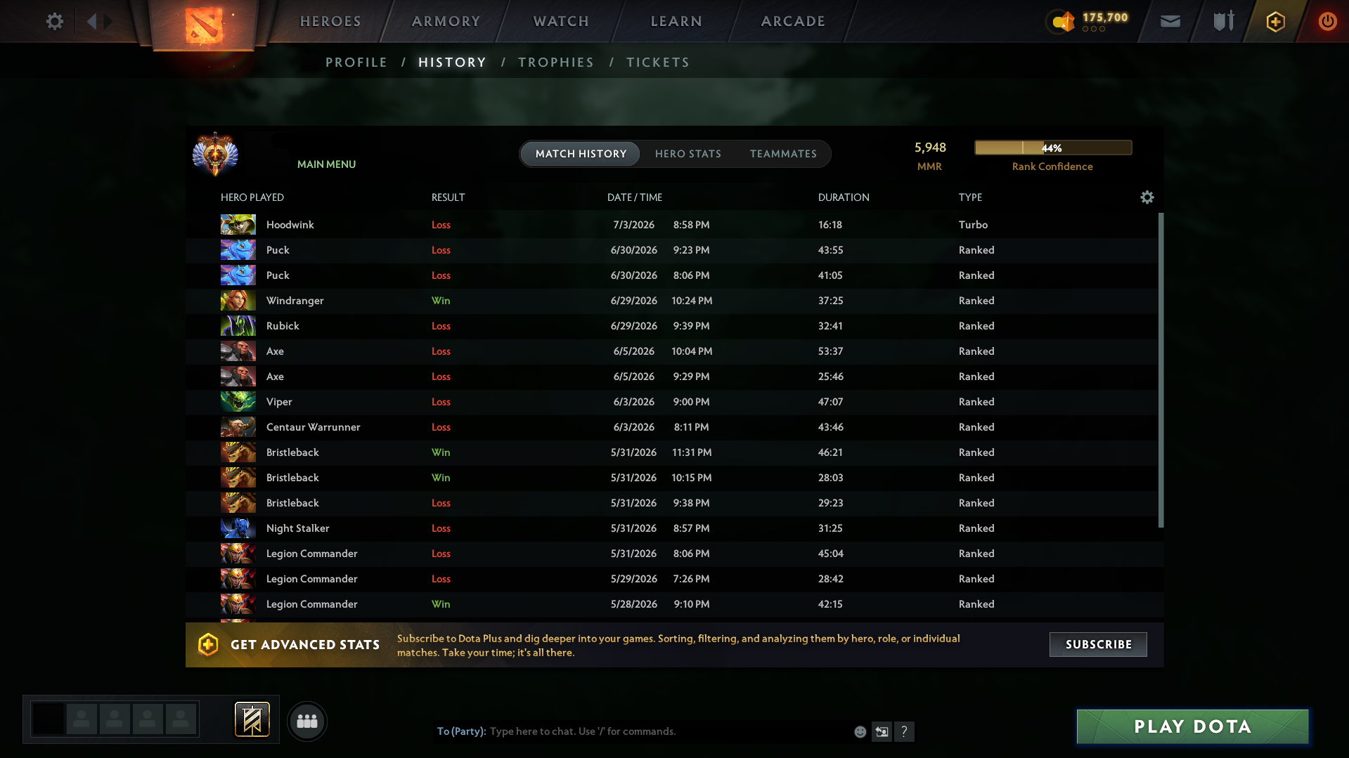Switch to the Trophies tab

point(556,63)
